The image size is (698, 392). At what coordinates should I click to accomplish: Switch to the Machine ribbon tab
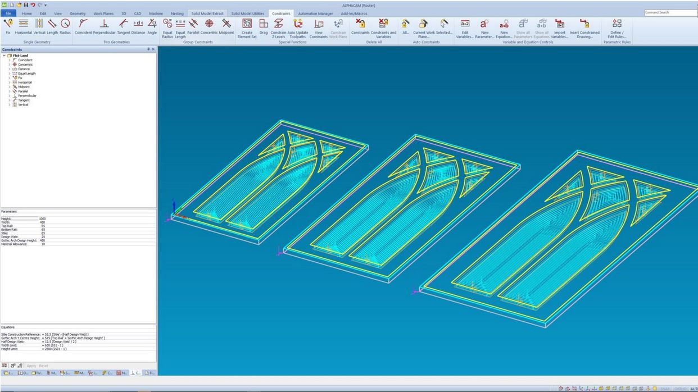156,13
